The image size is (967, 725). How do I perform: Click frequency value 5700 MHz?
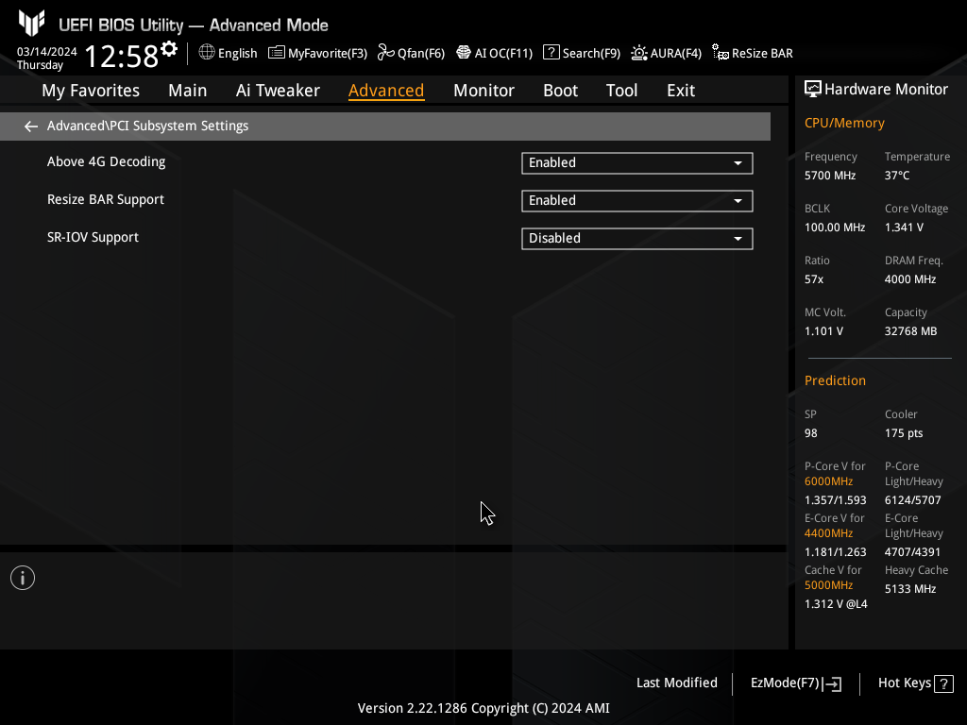(x=830, y=176)
